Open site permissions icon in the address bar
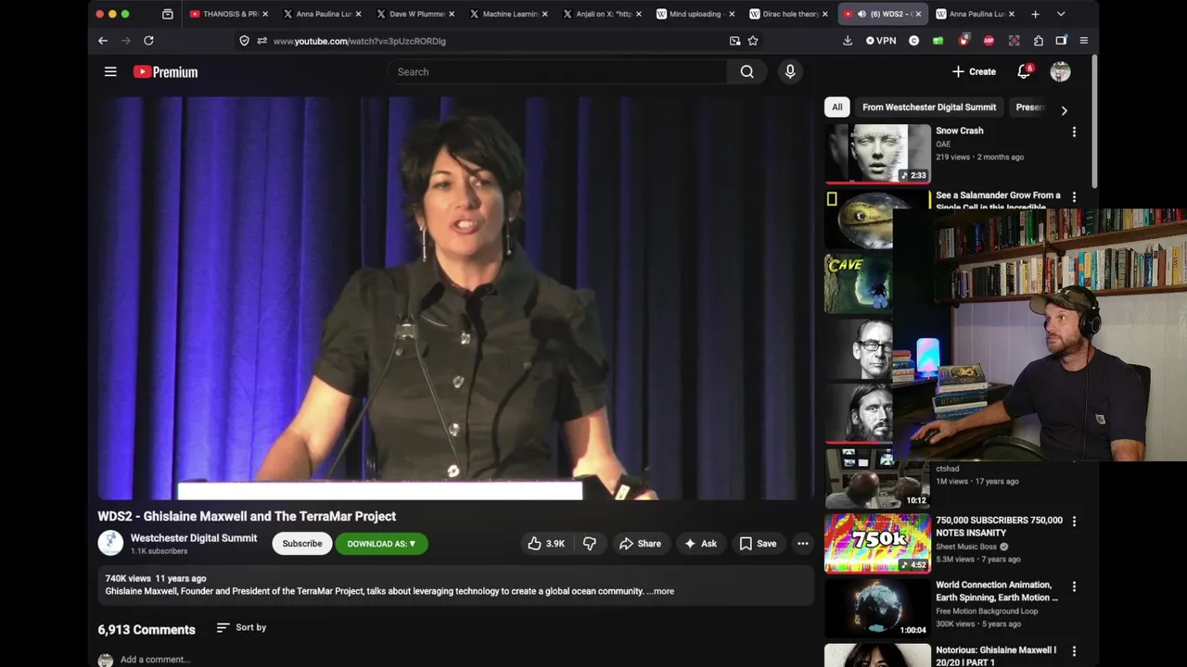This screenshot has width=1187, height=667. pyautogui.click(x=262, y=41)
